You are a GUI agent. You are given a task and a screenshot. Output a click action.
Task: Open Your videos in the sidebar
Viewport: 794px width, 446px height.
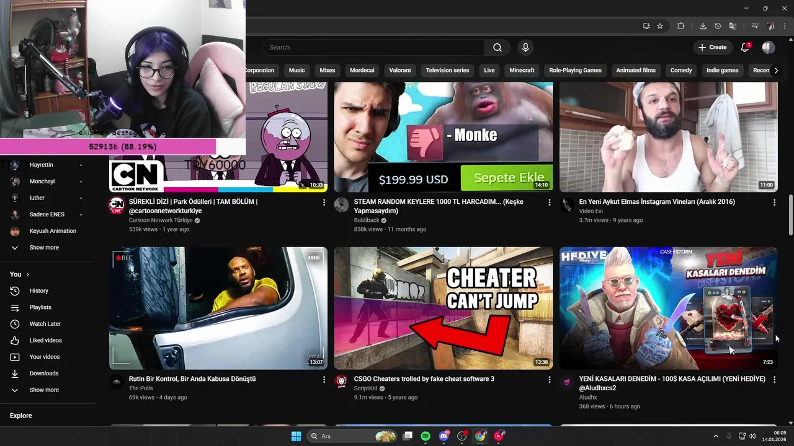pyautogui.click(x=43, y=357)
